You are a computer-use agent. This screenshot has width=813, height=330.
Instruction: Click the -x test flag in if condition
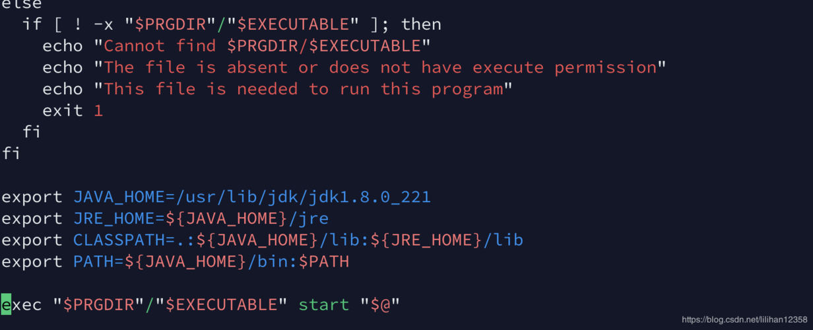coord(104,24)
